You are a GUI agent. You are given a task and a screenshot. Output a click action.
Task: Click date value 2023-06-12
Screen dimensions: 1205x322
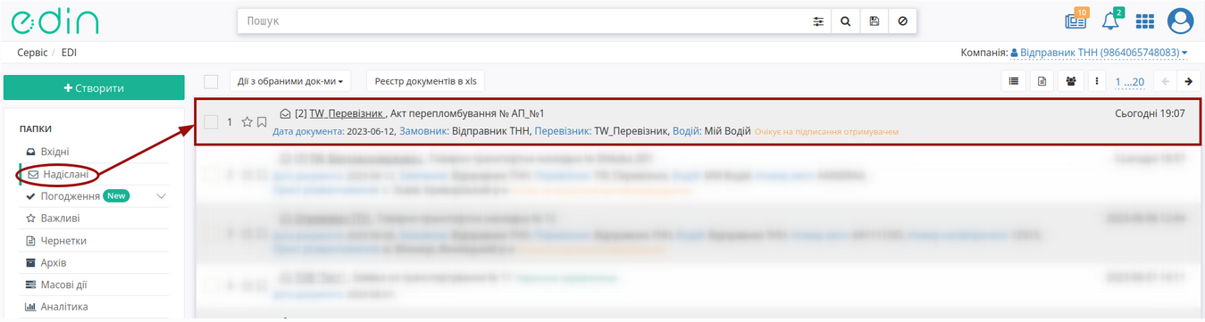pyautogui.click(x=372, y=131)
